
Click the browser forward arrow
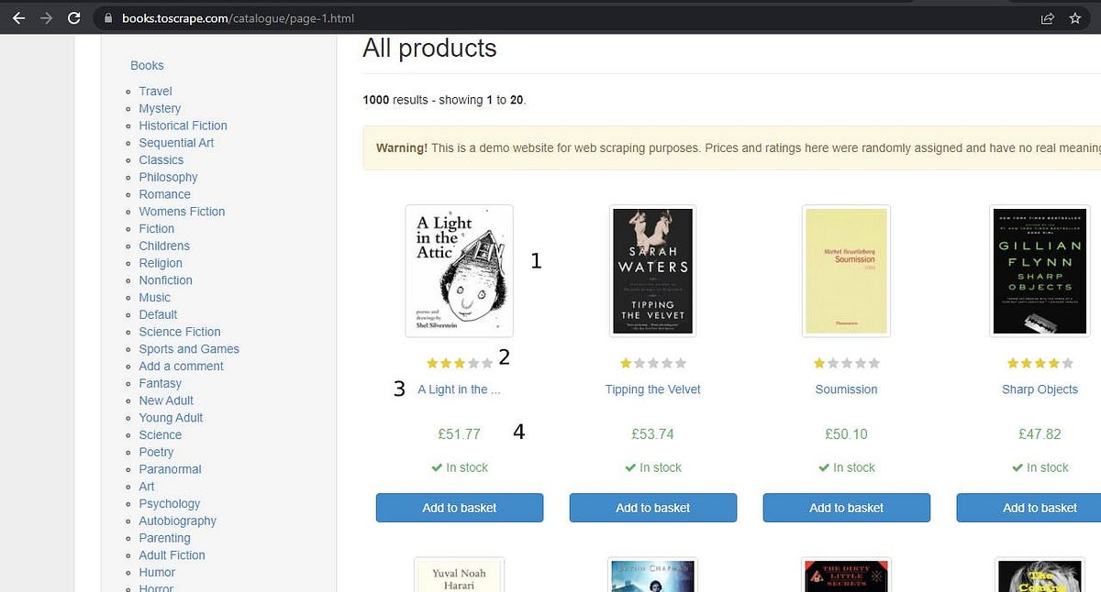point(44,17)
